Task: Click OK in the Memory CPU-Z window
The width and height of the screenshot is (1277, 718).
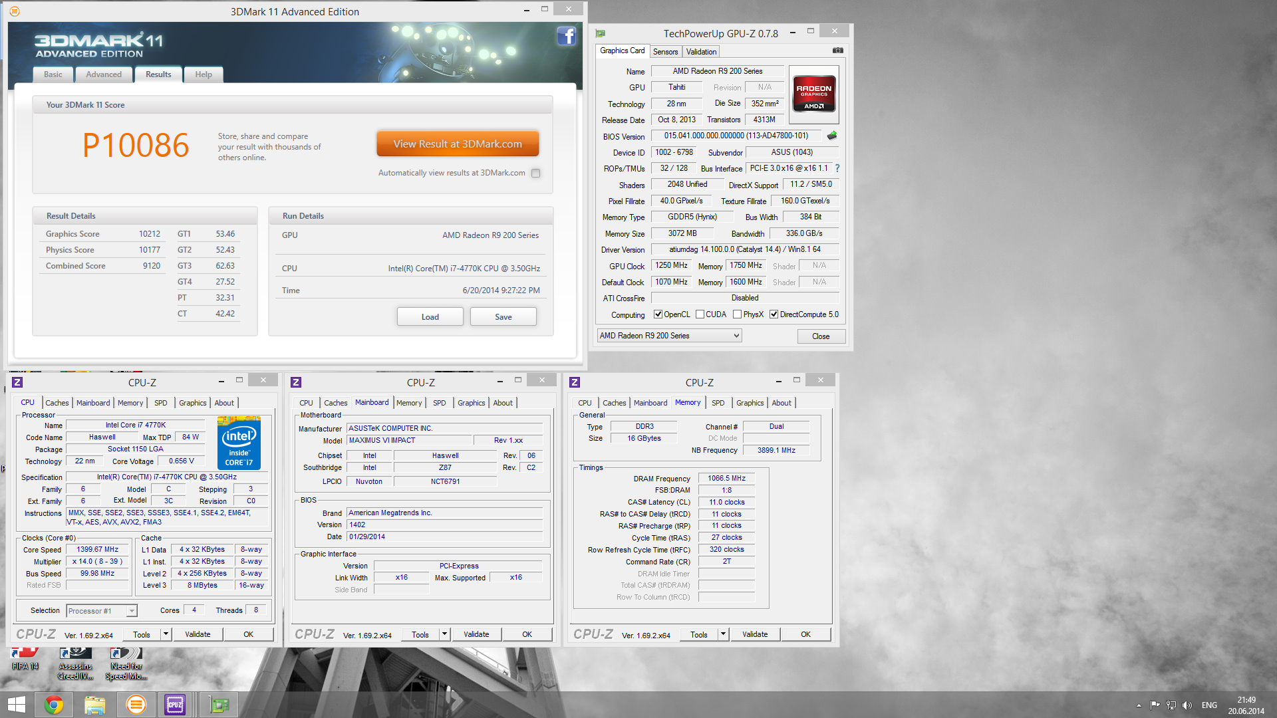Action: point(805,634)
